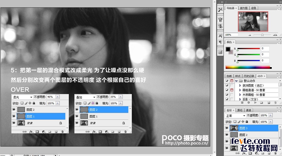Image resolution: width=282 pixels, height=156 pixels.
Task: Lock transparent pixels in Layers panel
Action: (x=235, y=121)
